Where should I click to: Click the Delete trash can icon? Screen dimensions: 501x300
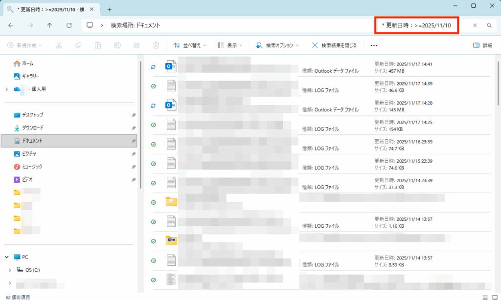coord(156,45)
